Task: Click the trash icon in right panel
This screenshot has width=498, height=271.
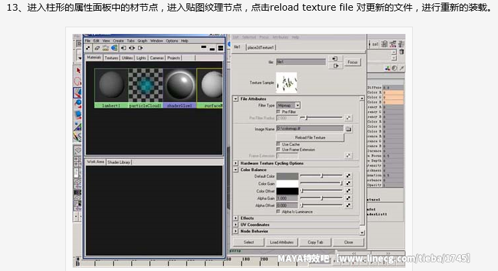Action: (x=401, y=52)
